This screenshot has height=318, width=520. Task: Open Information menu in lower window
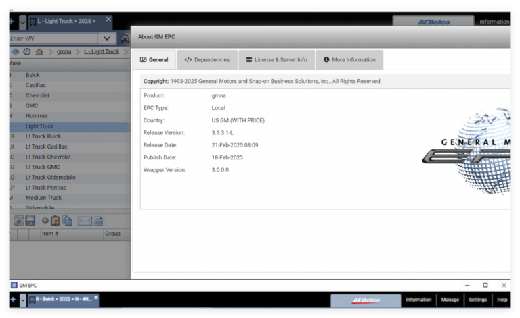click(418, 300)
